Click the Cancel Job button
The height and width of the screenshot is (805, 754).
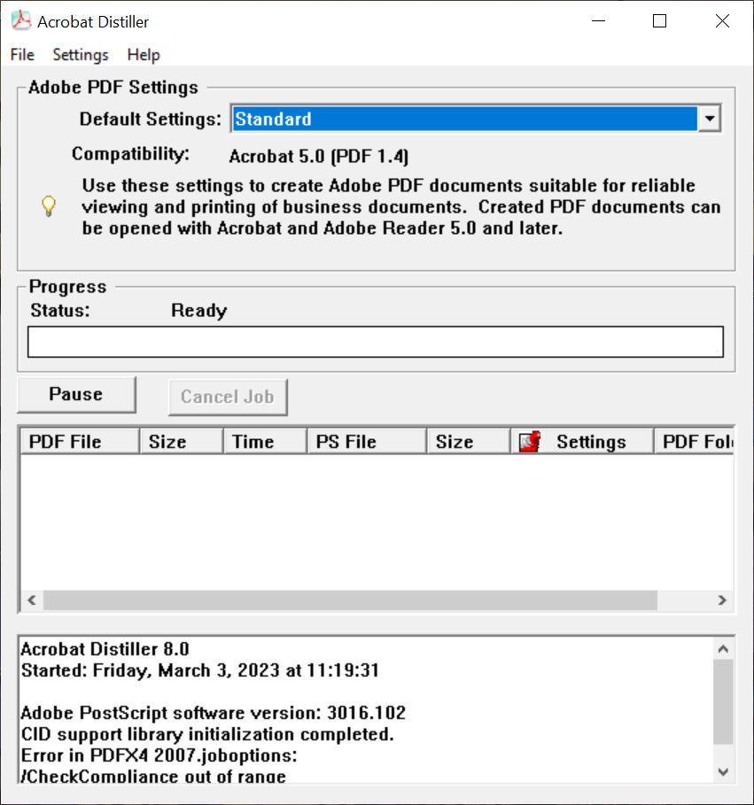228,397
